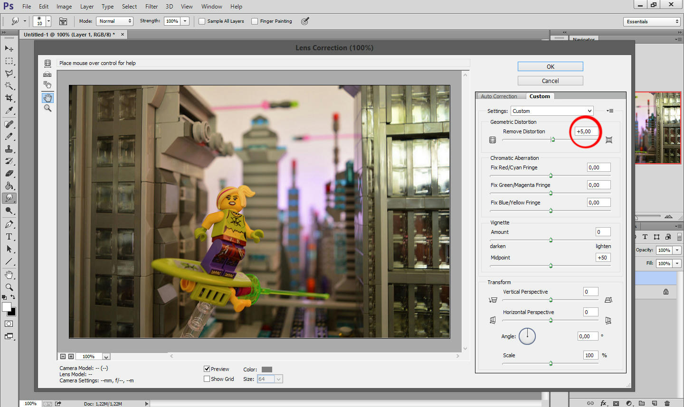Open the Settings Custom dropdown
This screenshot has width=684, height=407.
552,111
